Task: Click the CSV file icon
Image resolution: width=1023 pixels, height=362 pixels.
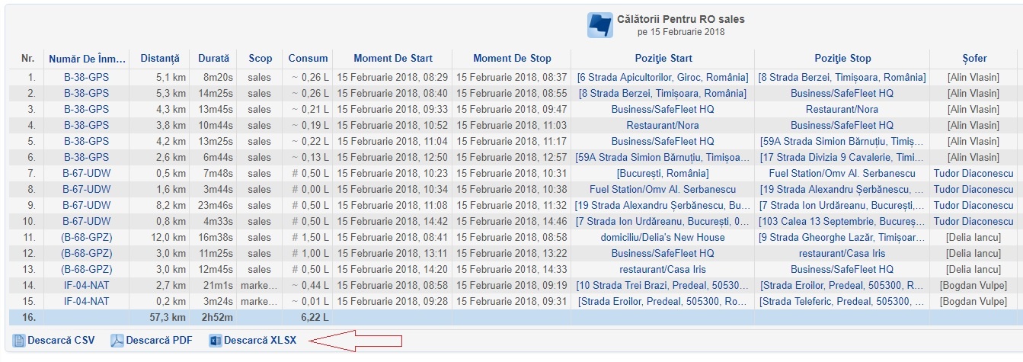Action: (19, 341)
